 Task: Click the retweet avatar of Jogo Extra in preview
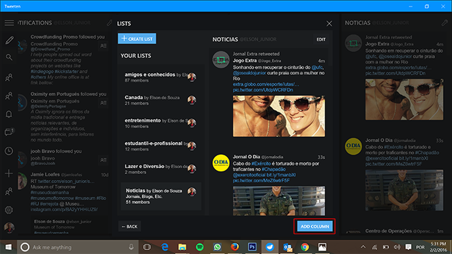coord(221,60)
